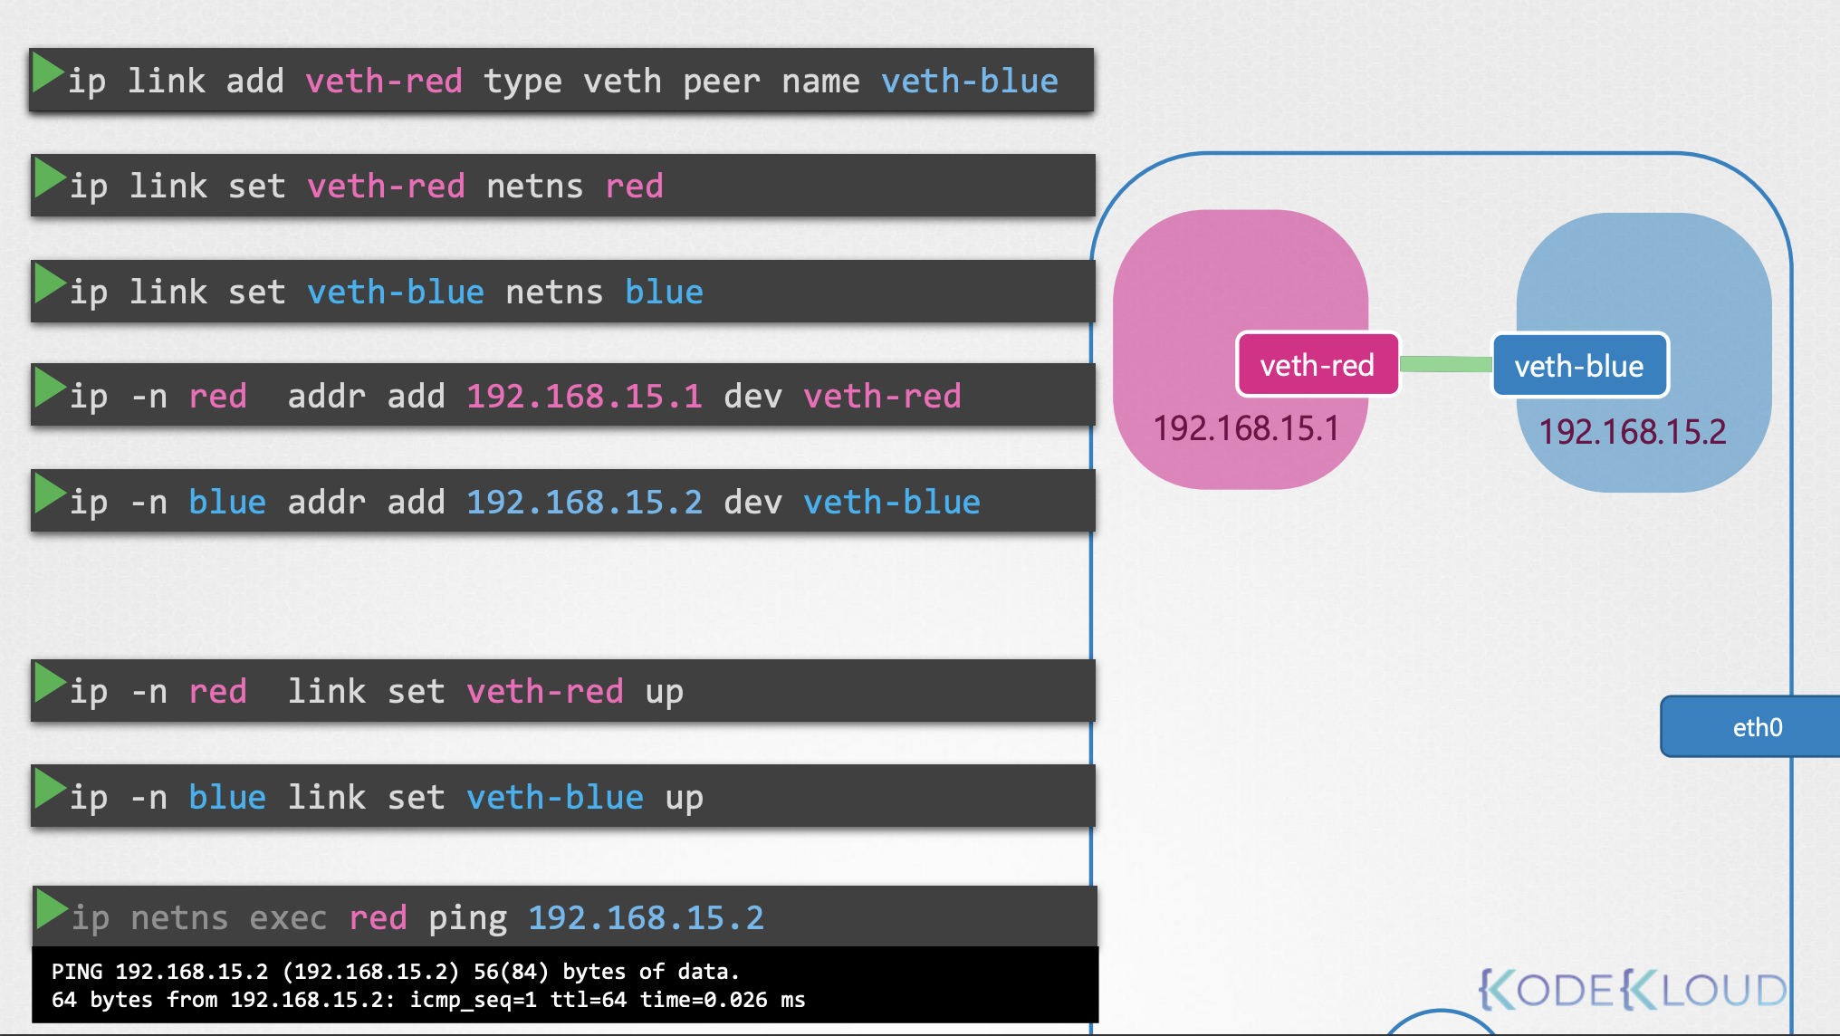
Task: Click the green arrow beside 'ip link add veth-red'
Action: point(47,72)
